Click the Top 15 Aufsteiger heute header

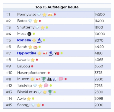pos(57,7)
